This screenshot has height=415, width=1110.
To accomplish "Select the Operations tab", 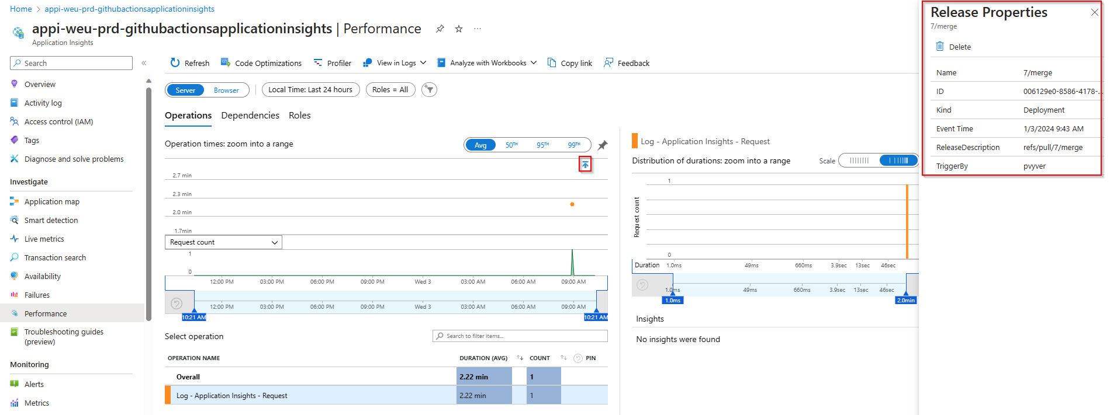I will 188,116.
